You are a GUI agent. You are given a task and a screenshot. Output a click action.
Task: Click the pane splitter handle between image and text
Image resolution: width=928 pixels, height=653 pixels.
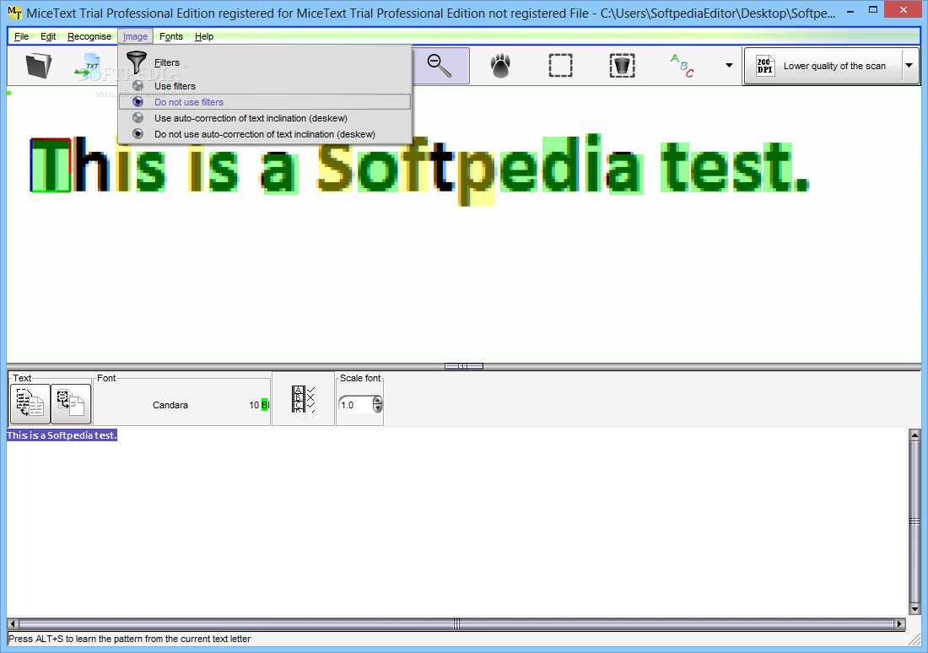pos(464,366)
